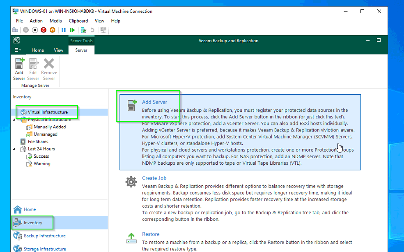Click the Restore heading link
Screen dimensions: 404x252
151,234
